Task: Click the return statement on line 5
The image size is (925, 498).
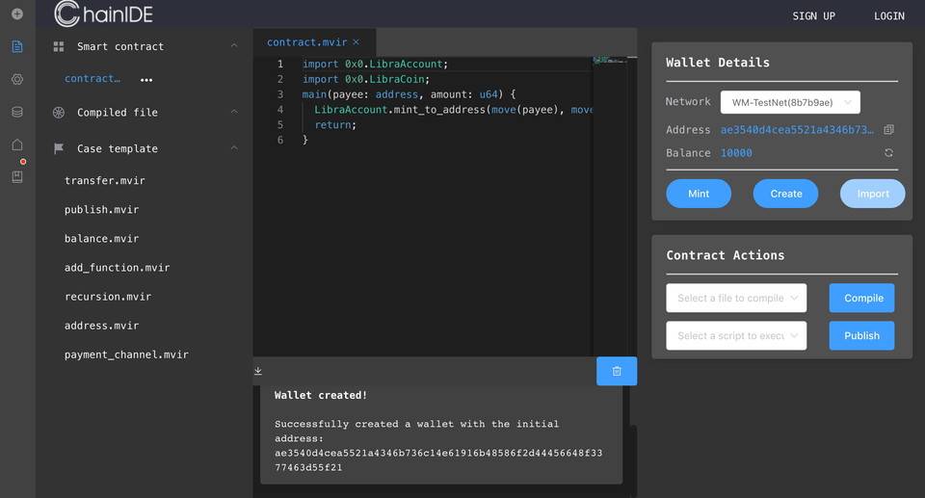Action: click(335, 125)
